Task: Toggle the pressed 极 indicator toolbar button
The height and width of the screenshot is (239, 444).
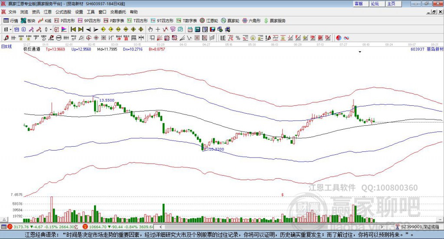Action: click(57, 29)
